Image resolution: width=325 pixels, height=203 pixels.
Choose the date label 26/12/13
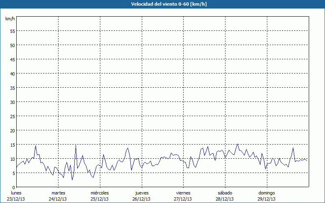141,199
